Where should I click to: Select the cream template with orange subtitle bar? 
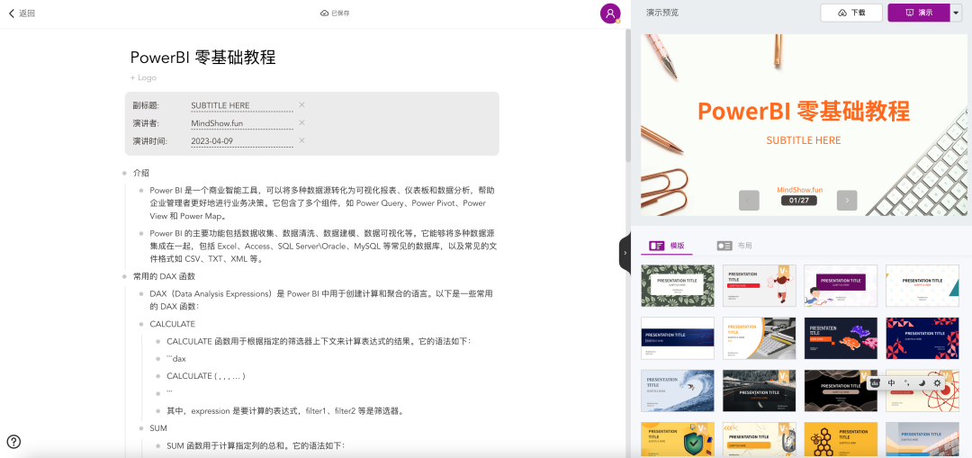click(759, 440)
